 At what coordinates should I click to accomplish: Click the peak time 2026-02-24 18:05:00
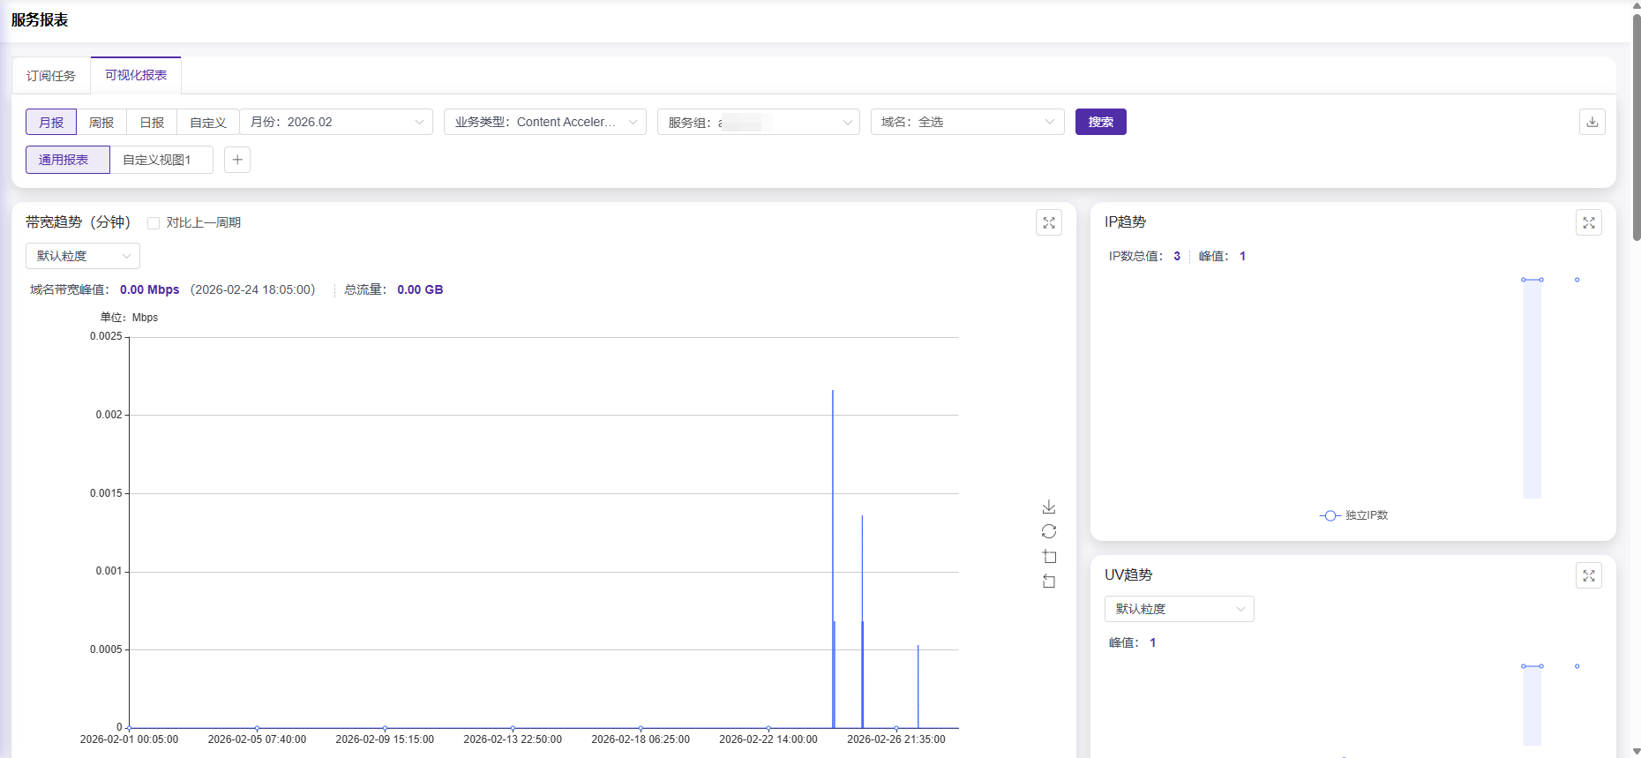click(x=252, y=289)
